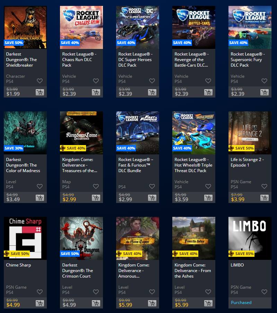277x313 pixels.
Task: Add Rocket League Supersonic Fury to cart
Action: point(265,92)
